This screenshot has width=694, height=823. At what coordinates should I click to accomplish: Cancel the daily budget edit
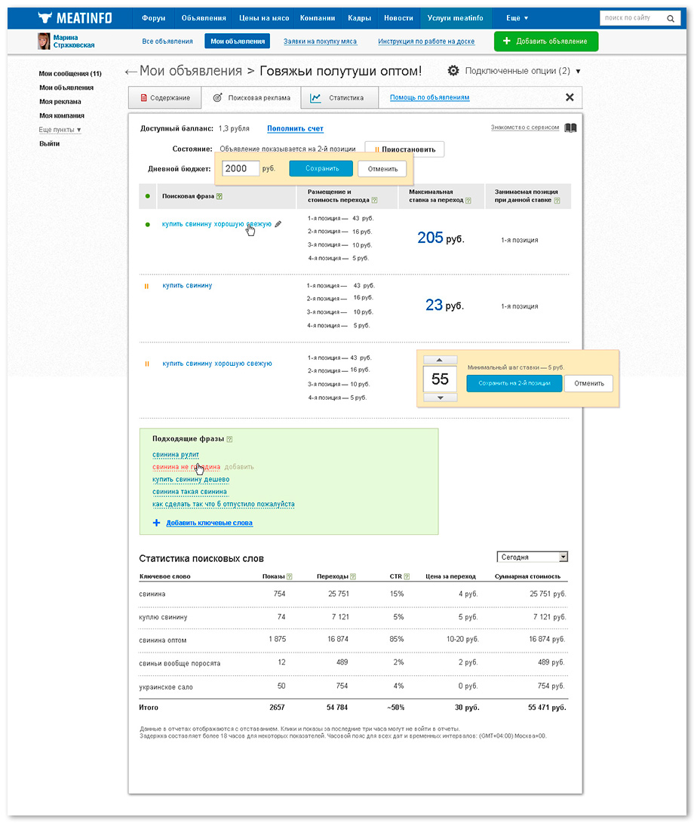(x=382, y=169)
